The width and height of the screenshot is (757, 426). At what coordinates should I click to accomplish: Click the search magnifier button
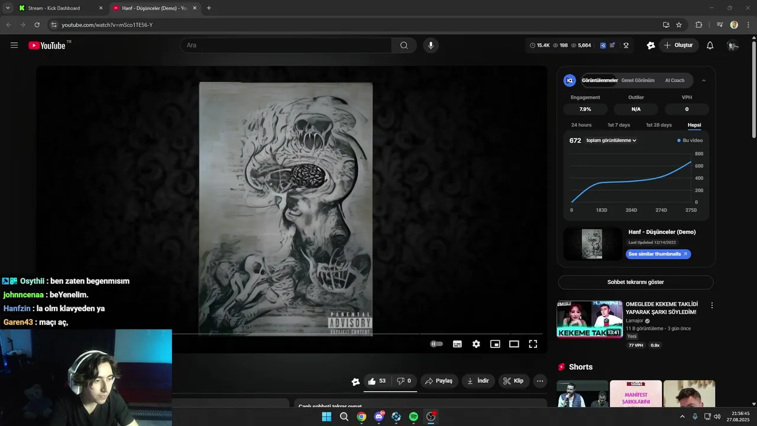404,45
